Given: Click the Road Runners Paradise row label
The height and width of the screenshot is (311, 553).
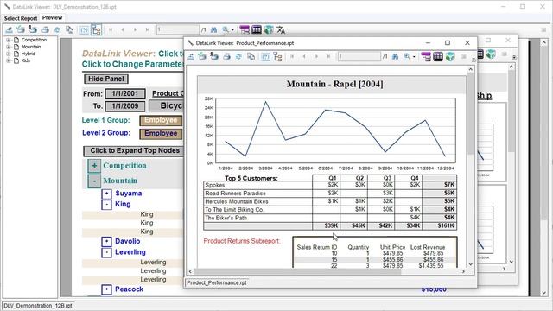Looking at the screenshot, I should click(x=235, y=194).
